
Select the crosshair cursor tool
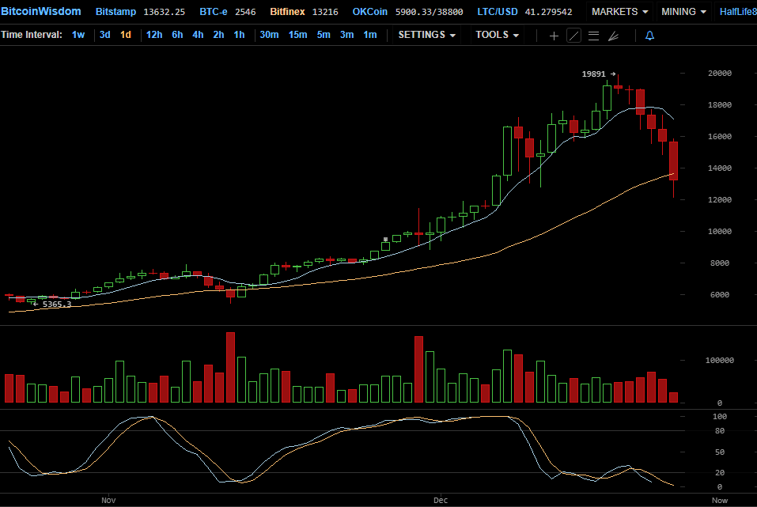click(x=554, y=36)
